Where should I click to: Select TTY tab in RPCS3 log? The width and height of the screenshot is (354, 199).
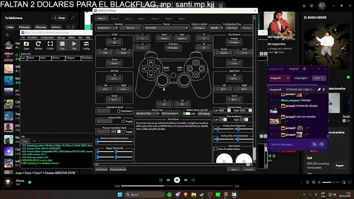tap(35, 142)
